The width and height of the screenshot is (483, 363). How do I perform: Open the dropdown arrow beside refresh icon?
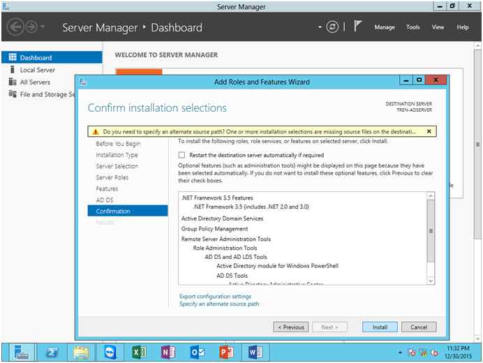(x=320, y=27)
